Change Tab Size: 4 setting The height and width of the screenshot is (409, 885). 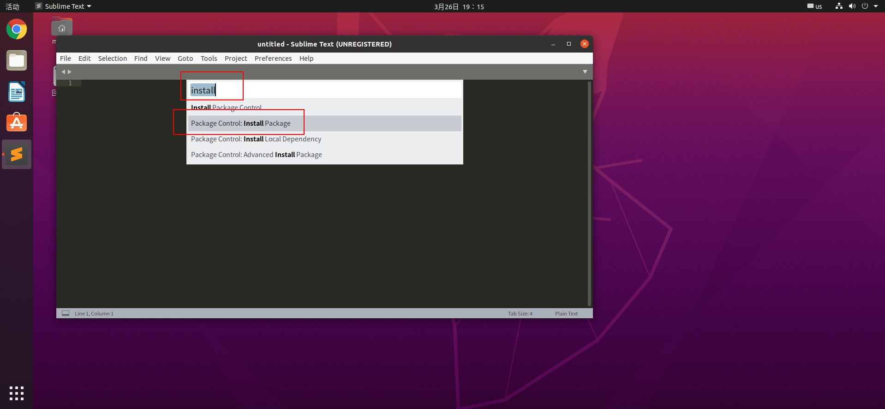(x=520, y=314)
